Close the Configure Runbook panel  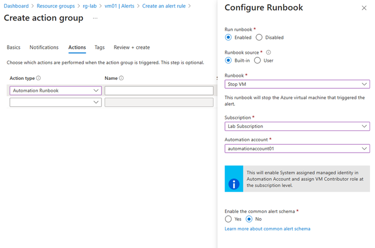[x=363, y=8]
